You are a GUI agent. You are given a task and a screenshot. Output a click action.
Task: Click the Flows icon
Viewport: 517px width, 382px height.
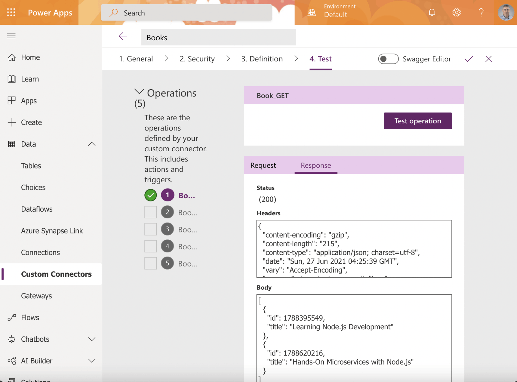click(12, 317)
